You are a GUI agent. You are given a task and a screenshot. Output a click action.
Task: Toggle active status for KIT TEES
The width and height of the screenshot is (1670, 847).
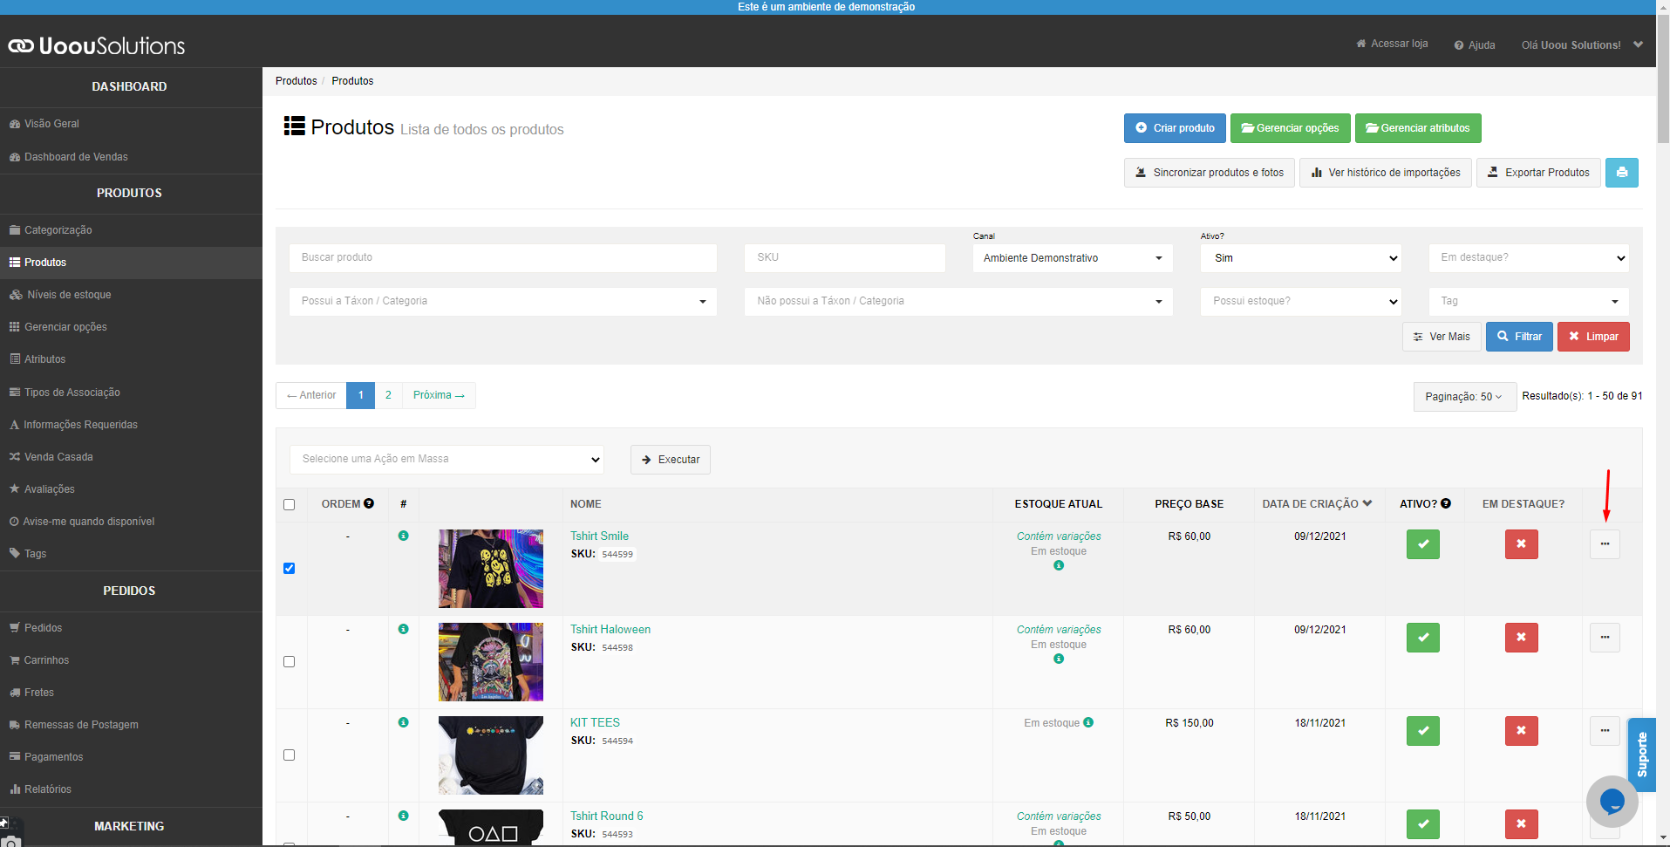[1422, 731]
